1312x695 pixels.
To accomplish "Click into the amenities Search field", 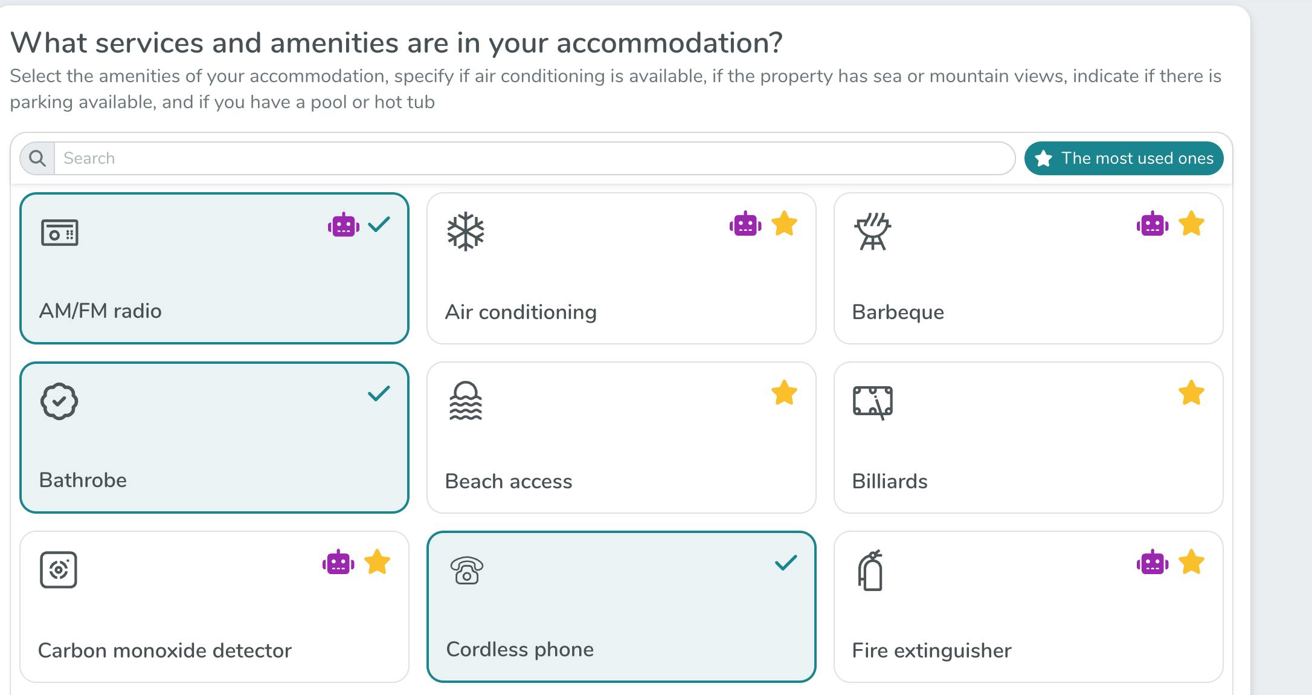I will [x=534, y=158].
